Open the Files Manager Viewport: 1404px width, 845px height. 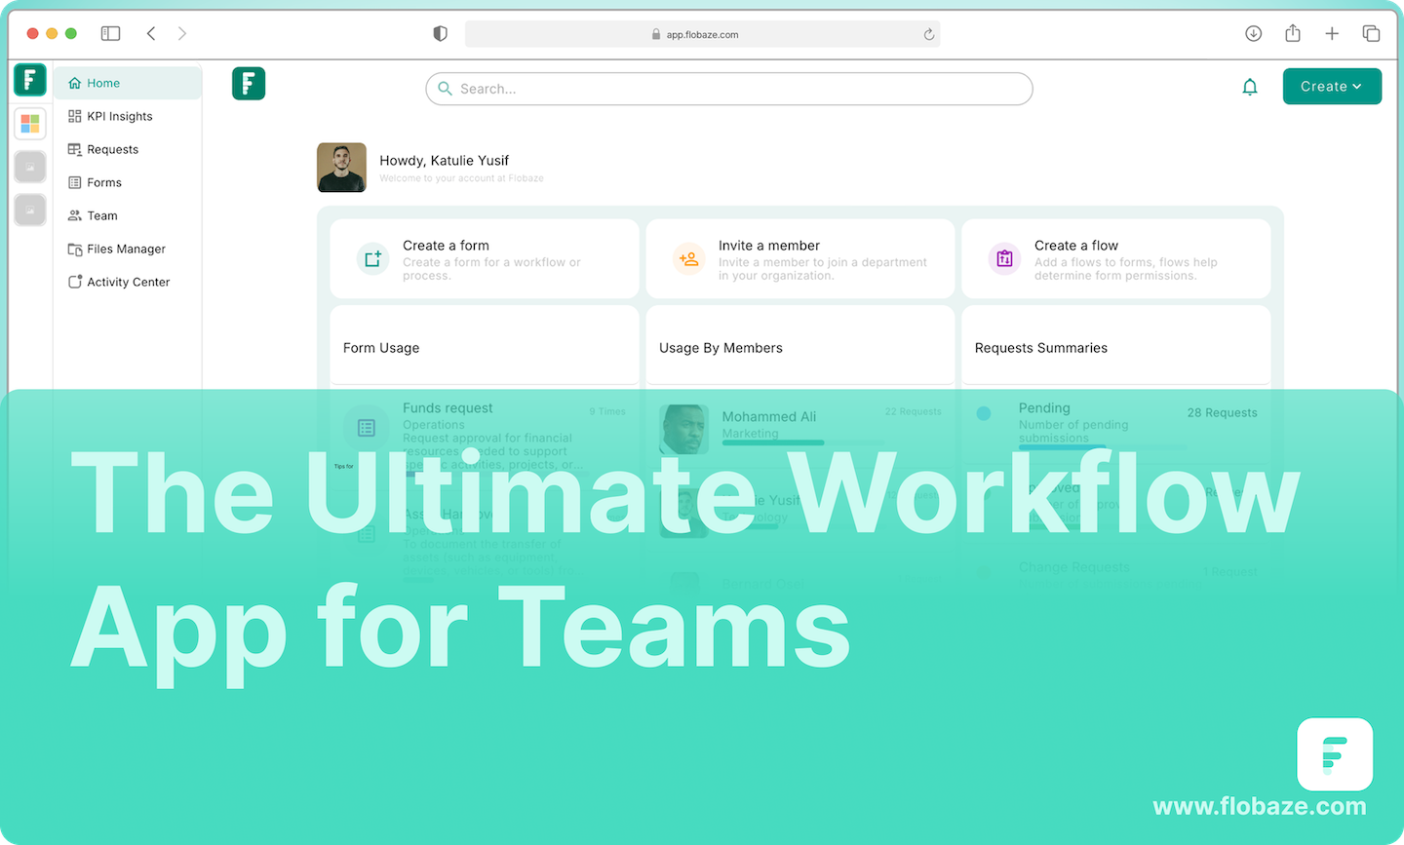click(x=124, y=249)
